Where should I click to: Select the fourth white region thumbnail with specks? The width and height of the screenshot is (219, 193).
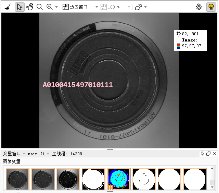pyautogui.click(x=93, y=179)
